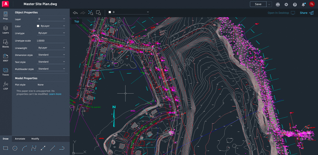Pick the Spline curve tool
The height and width of the screenshot is (155, 318).
(x=34, y=148)
